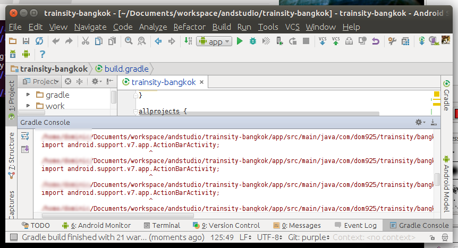
Task: Navigate Forward with the right arrow
Action: click(172, 41)
